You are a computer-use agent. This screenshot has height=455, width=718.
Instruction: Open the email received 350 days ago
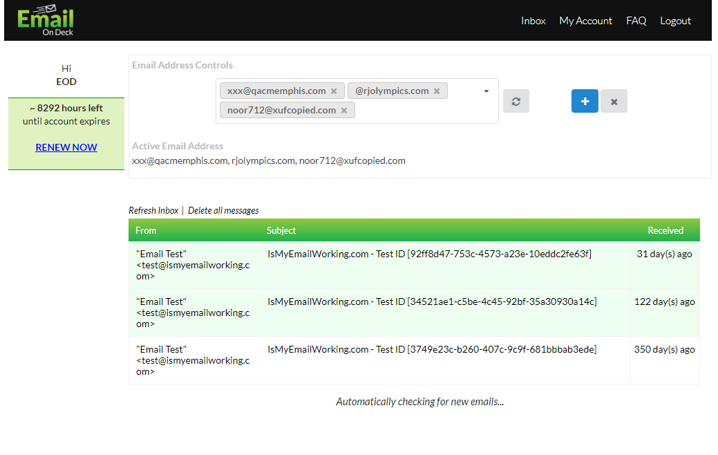431,350
